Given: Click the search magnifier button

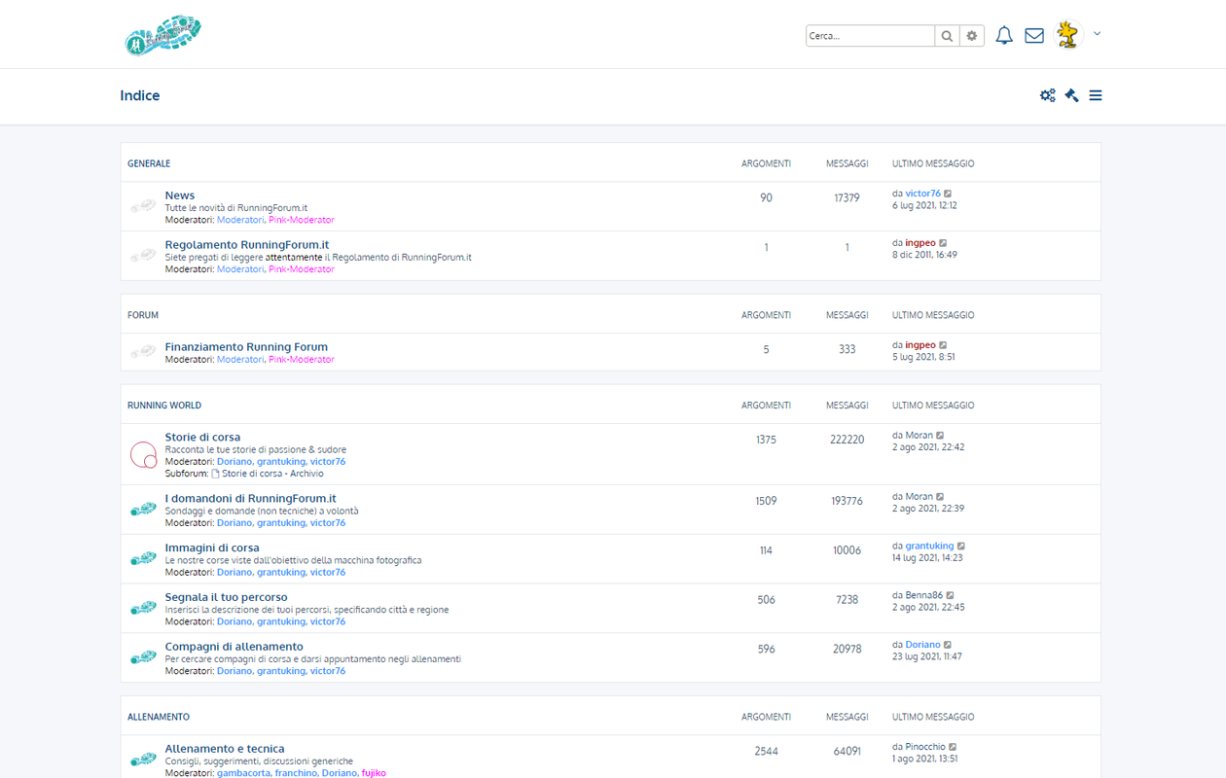Looking at the screenshot, I should (x=947, y=36).
